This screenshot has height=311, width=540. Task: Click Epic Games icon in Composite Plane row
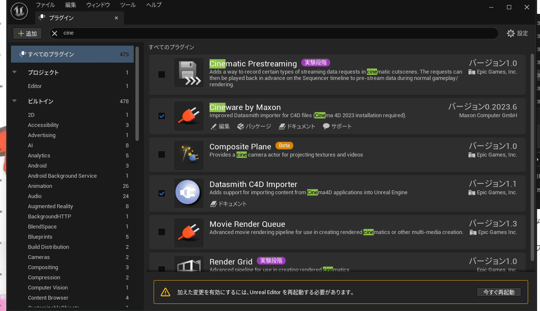472,155
